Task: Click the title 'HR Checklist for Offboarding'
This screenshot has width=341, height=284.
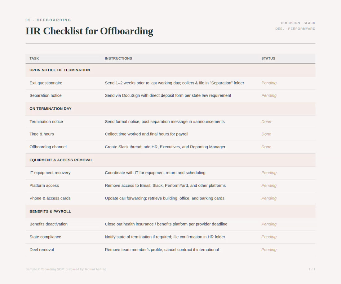Action: click(x=89, y=31)
